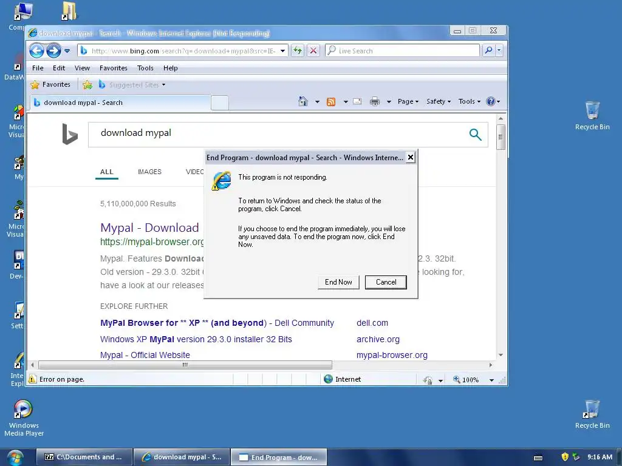Click the Bing logo
The image size is (622, 466).
(70, 134)
